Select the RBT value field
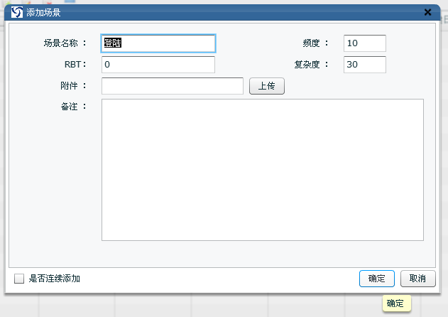 pyautogui.click(x=158, y=65)
